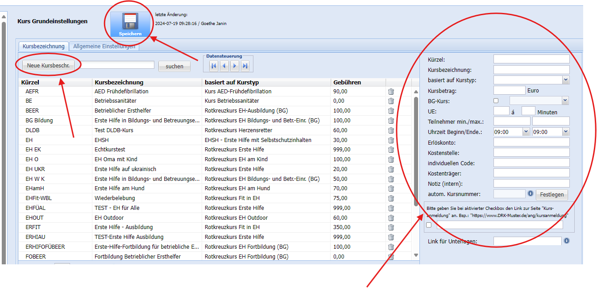The width and height of the screenshot is (597, 288).
Task: Switch to Allgemeine Einstellungen tab
Action: [x=104, y=46]
